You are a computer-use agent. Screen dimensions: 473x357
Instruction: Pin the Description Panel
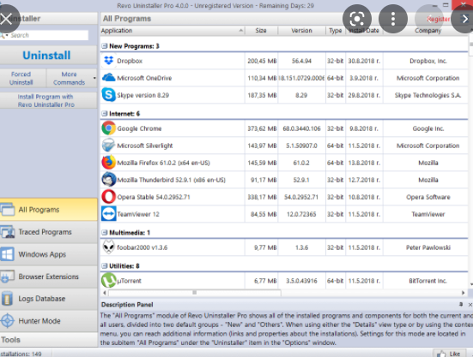461,305
